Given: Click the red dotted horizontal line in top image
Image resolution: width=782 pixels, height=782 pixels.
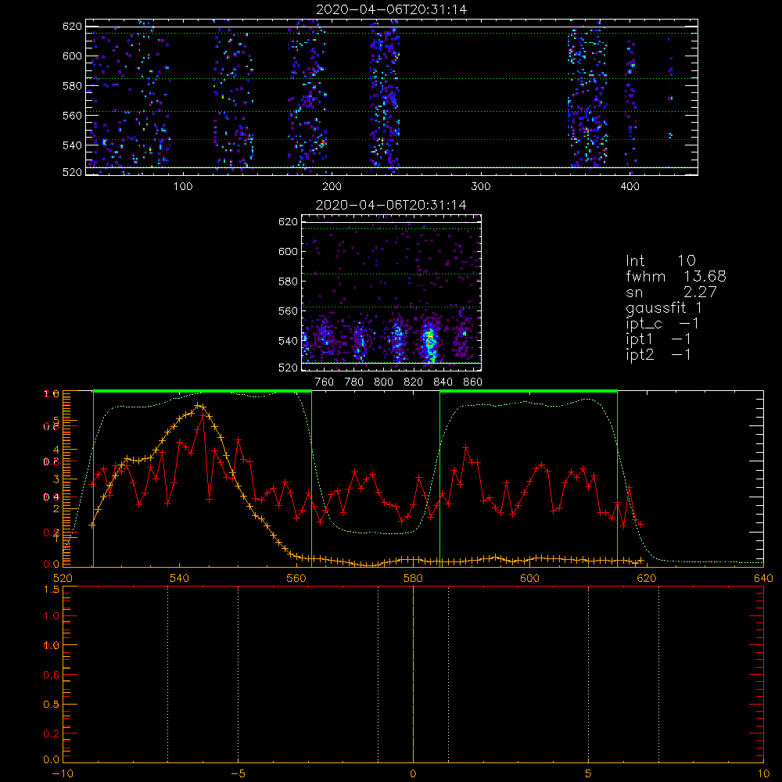Looking at the screenshot, I should 392,140.
